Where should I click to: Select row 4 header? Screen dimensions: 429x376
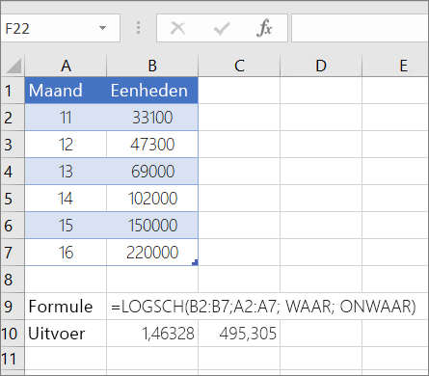13,172
